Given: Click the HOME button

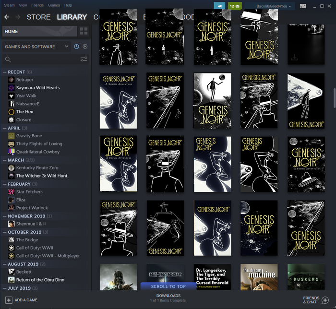Looking at the screenshot, I should [40, 31].
